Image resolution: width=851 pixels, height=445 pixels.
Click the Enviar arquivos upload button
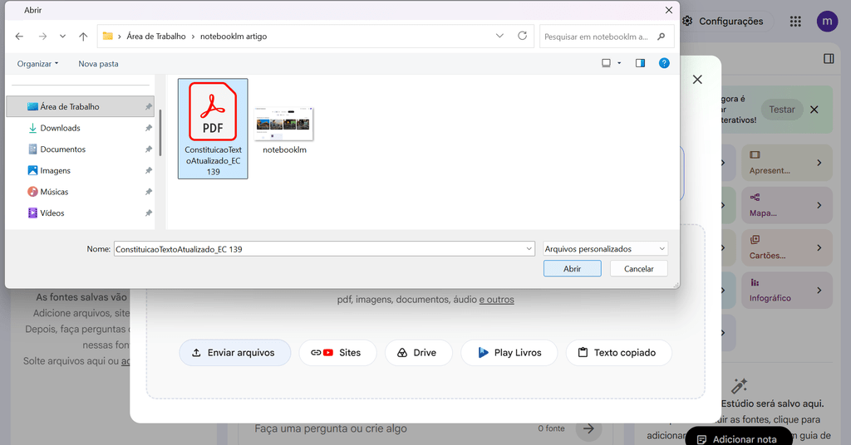point(234,352)
